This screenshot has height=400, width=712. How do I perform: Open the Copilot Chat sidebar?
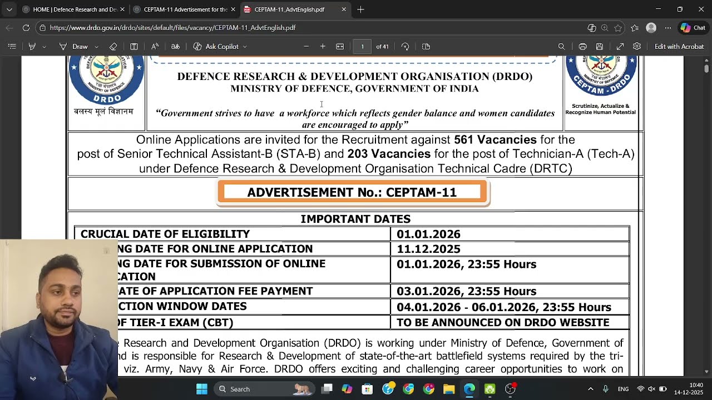coord(693,28)
